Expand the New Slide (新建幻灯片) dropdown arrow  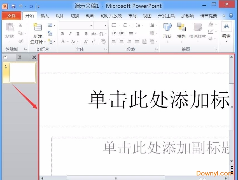click(x=45, y=42)
